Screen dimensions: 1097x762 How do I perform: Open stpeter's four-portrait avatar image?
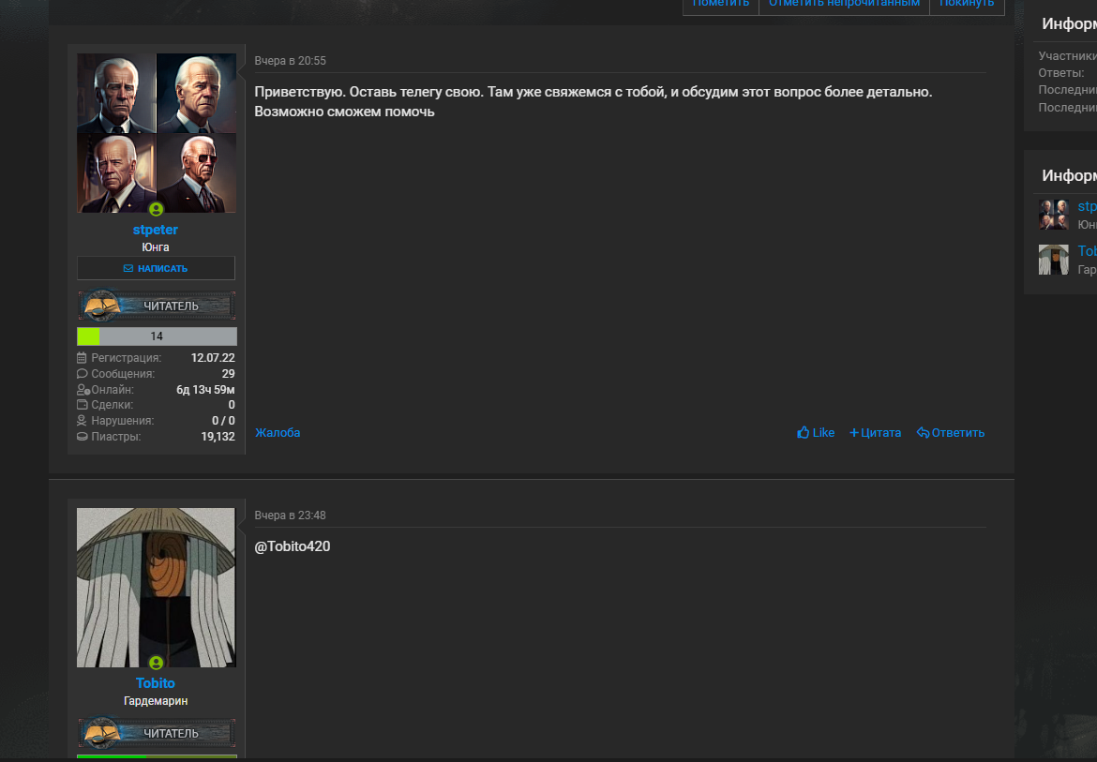tap(157, 133)
